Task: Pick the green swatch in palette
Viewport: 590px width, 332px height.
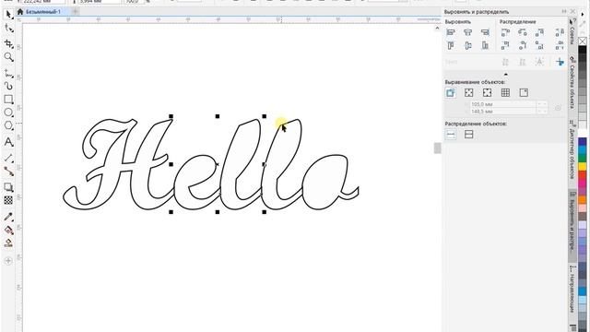Action: coord(583,158)
